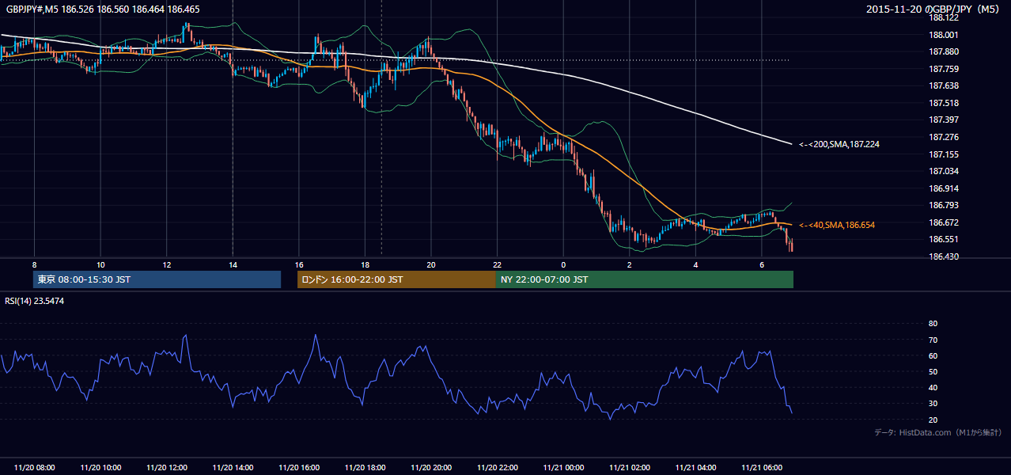Screen dimensions: 1011x475
Task: Click the 200 SMA label 187.224
Action: click(839, 144)
